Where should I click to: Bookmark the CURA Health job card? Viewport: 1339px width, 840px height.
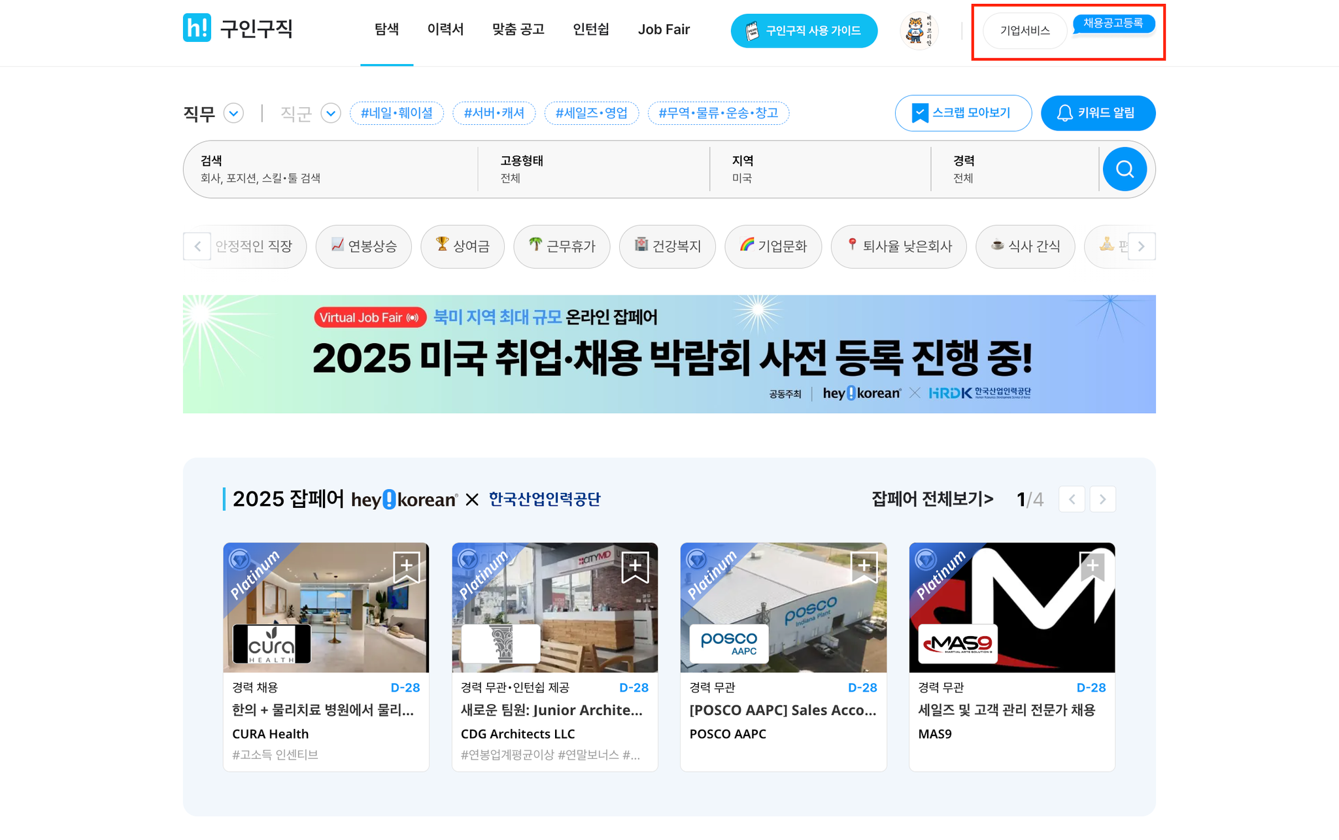406,566
